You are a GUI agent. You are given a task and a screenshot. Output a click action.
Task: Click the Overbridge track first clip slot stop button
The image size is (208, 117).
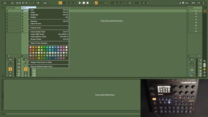7,11
